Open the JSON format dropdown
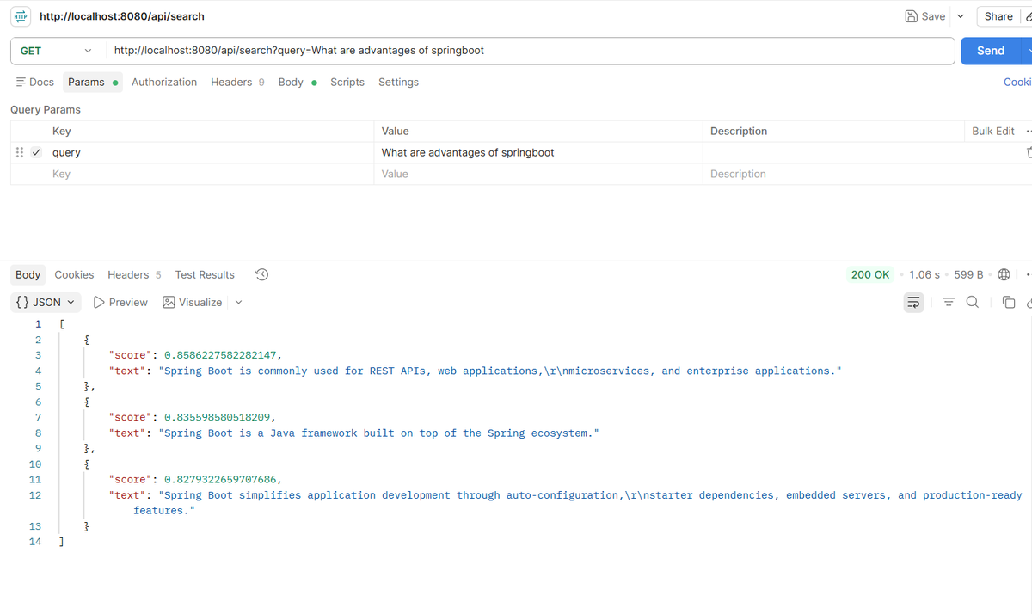The height and width of the screenshot is (614, 1032). [x=46, y=302]
